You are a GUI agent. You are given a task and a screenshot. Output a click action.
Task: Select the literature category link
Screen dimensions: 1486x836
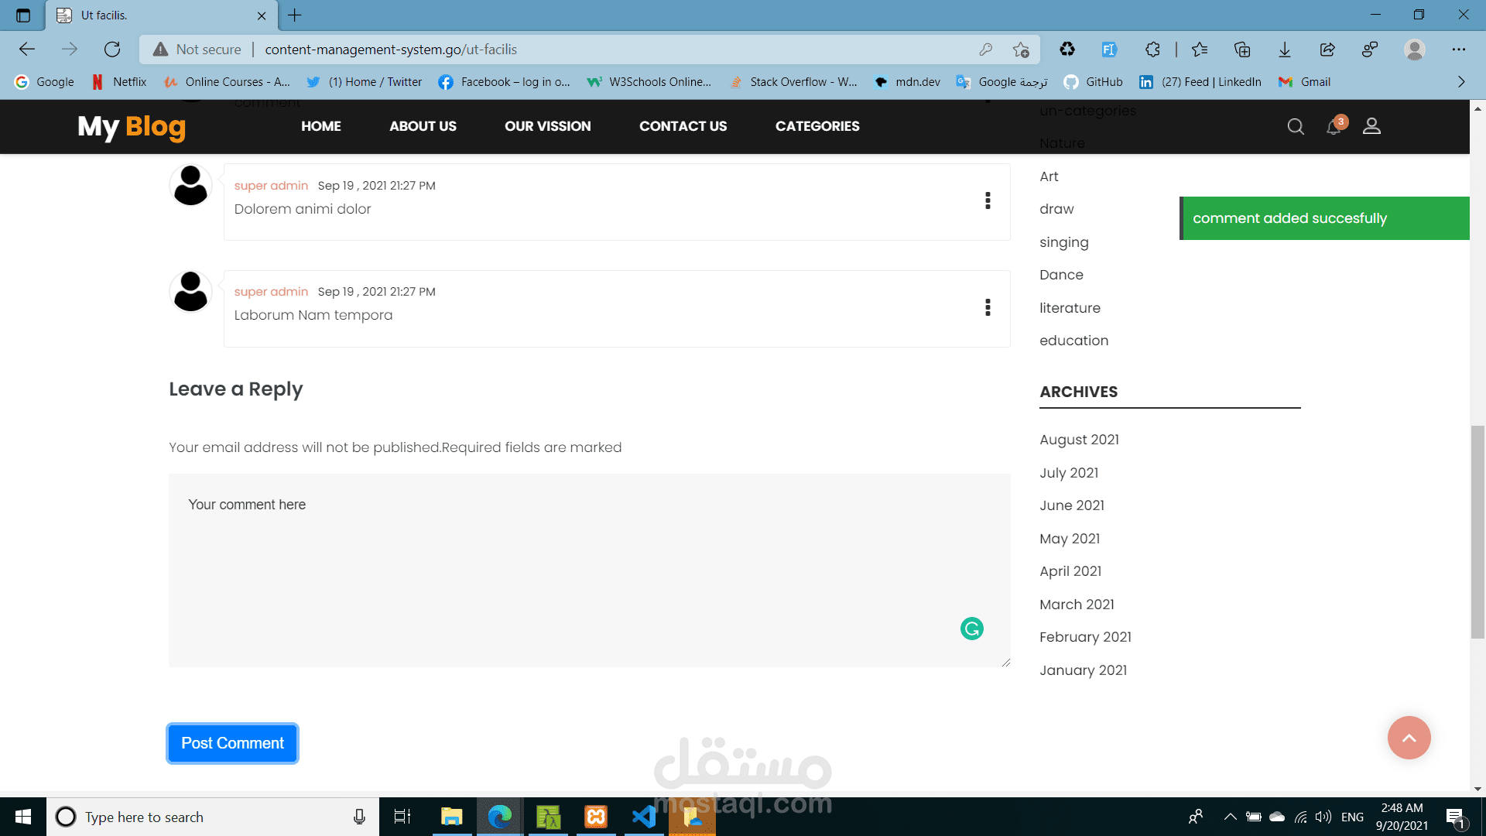1070,308
